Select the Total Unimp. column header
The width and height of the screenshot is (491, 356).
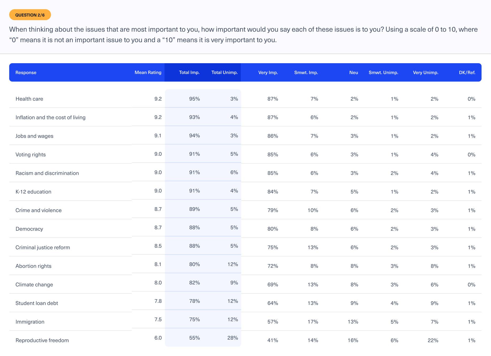pos(224,72)
